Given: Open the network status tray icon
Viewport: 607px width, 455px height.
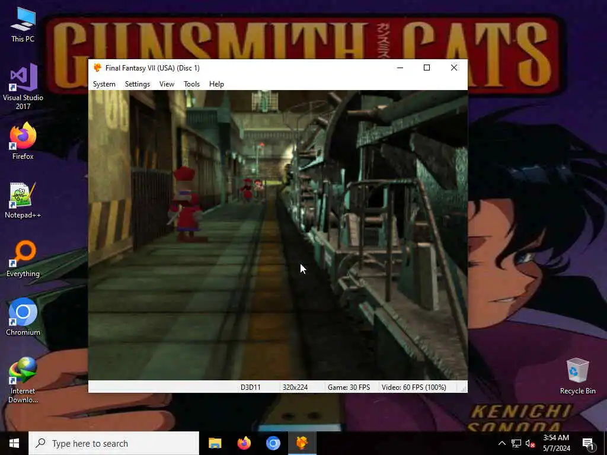Looking at the screenshot, I should click(516, 443).
